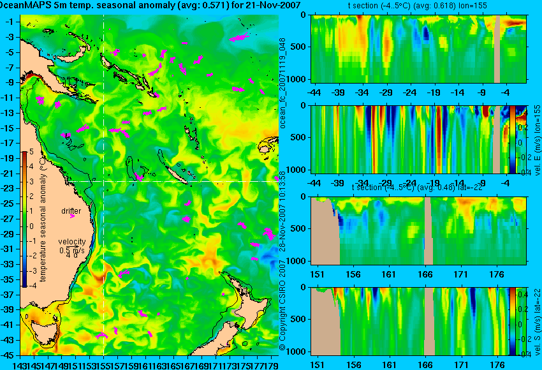Click the vertical dashed line at longitude 155

pos(104,184)
